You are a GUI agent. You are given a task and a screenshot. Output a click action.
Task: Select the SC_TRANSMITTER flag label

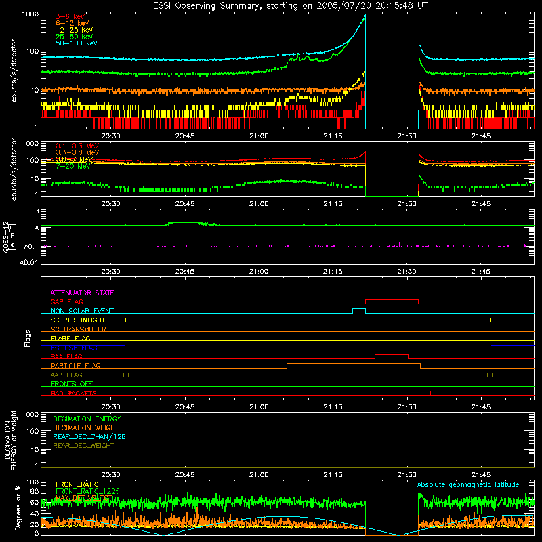(79, 329)
